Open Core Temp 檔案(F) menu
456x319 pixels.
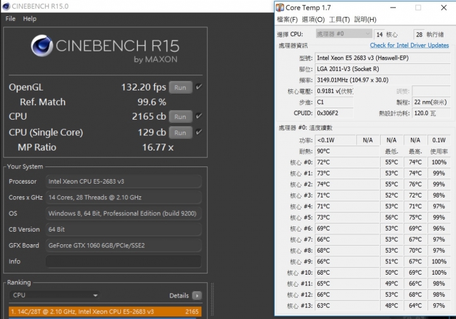tap(288, 20)
